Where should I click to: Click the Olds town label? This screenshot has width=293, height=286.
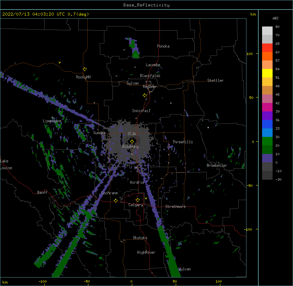(132, 134)
